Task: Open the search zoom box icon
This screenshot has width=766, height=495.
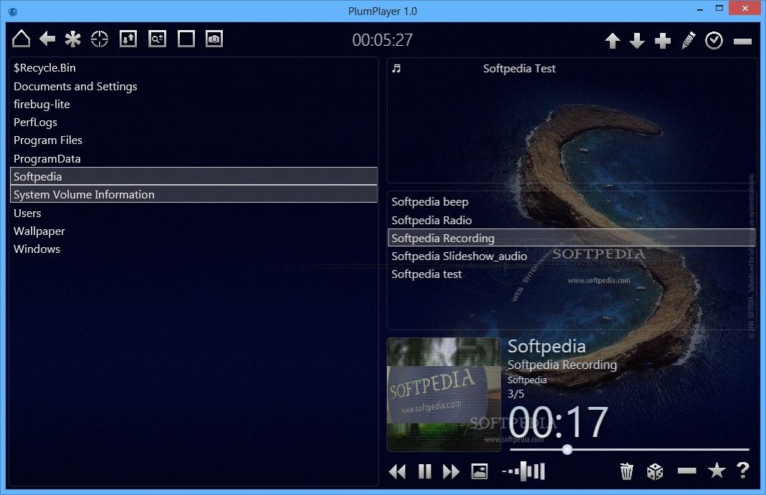Action: [x=158, y=39]
